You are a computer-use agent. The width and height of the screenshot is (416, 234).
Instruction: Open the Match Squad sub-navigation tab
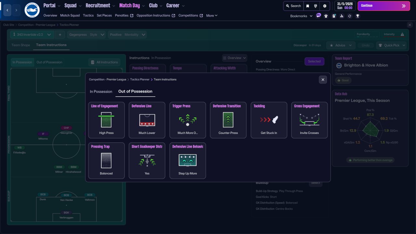70,15
